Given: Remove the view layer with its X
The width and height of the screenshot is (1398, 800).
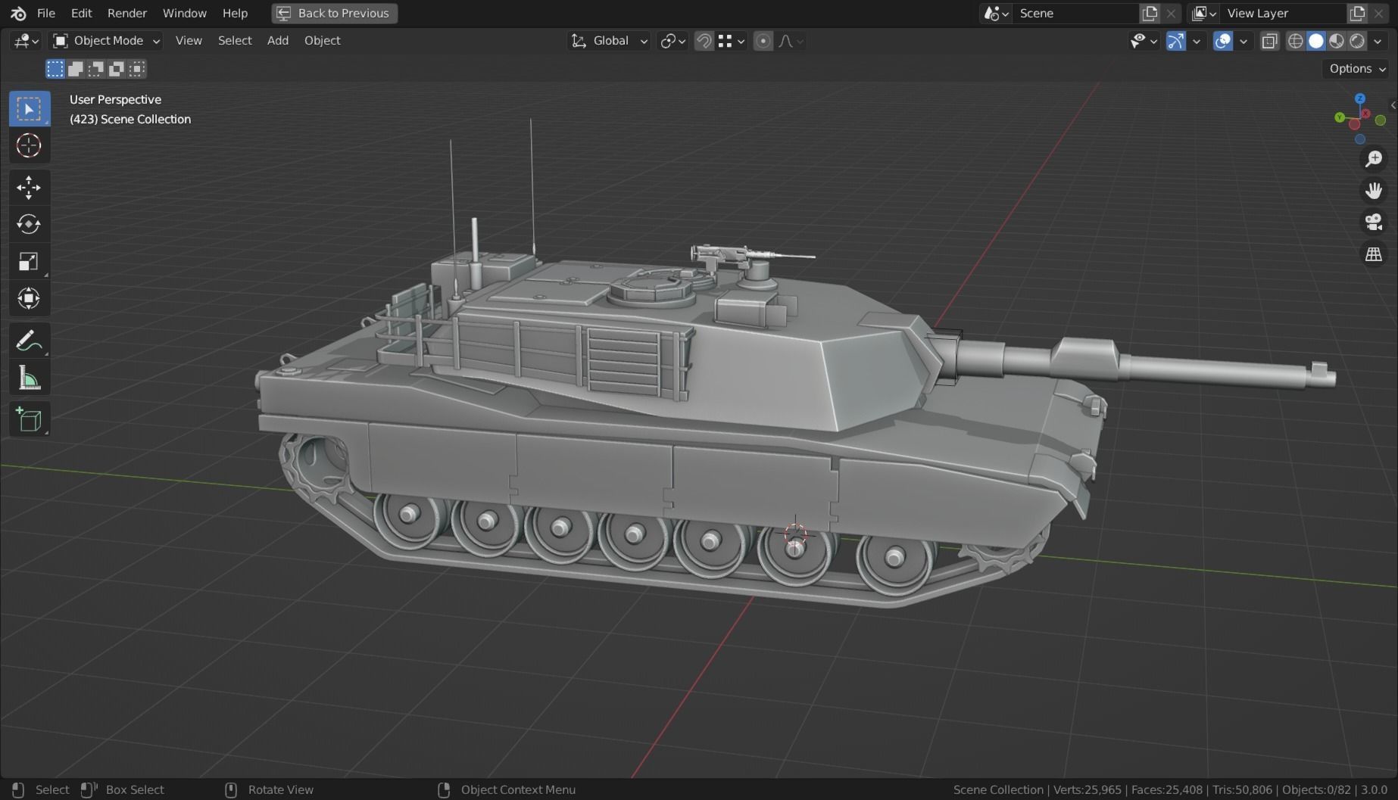Looking at the screenshot, I should point(1378,13).
